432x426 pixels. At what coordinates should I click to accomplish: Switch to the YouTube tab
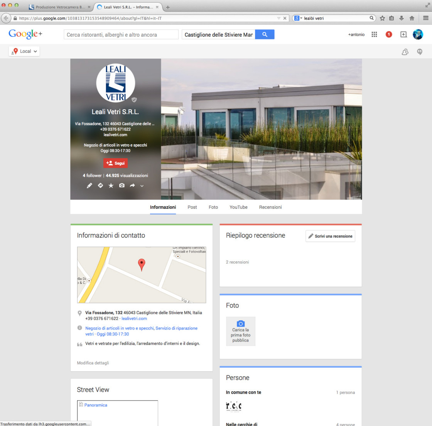[238, 207]
